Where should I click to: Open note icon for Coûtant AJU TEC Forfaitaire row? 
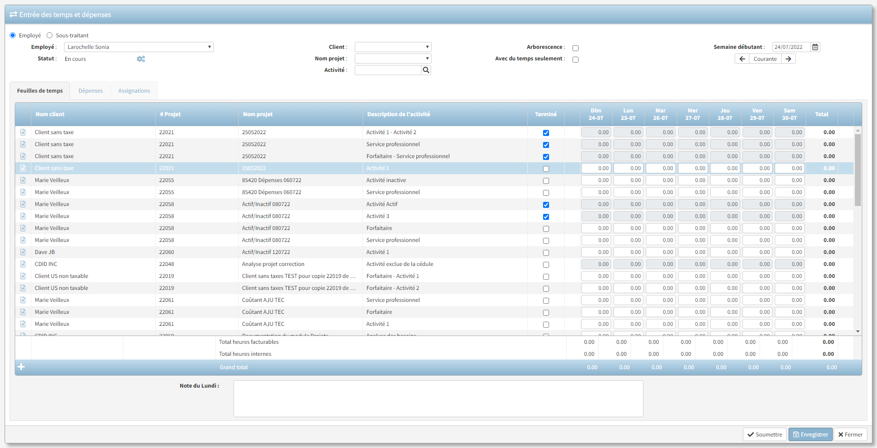(x=23, y=312)
